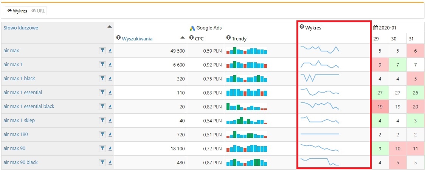Click sort arrow in Słowo kluczowe header
The height and width of the screenshot is (170, 425).
[x=109, y=27]
